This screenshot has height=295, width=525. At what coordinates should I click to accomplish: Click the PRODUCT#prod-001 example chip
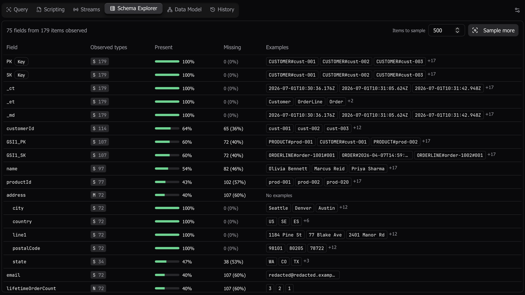(291, 142)
